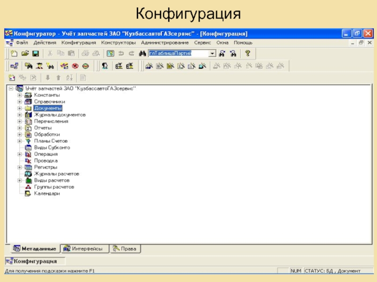Switch to the Права tab
Image resolution: width=377 pixels, height=282 pixels.
pyautogui.click(x=124, y=249)
